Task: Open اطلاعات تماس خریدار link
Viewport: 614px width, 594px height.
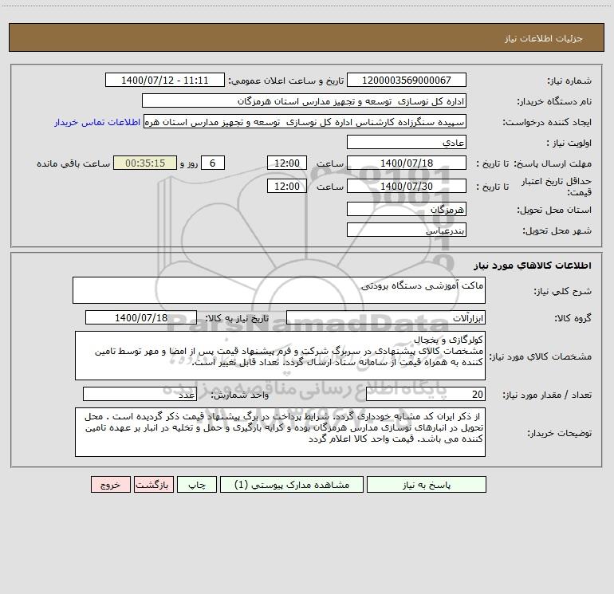Action: (x=97, y=122)
